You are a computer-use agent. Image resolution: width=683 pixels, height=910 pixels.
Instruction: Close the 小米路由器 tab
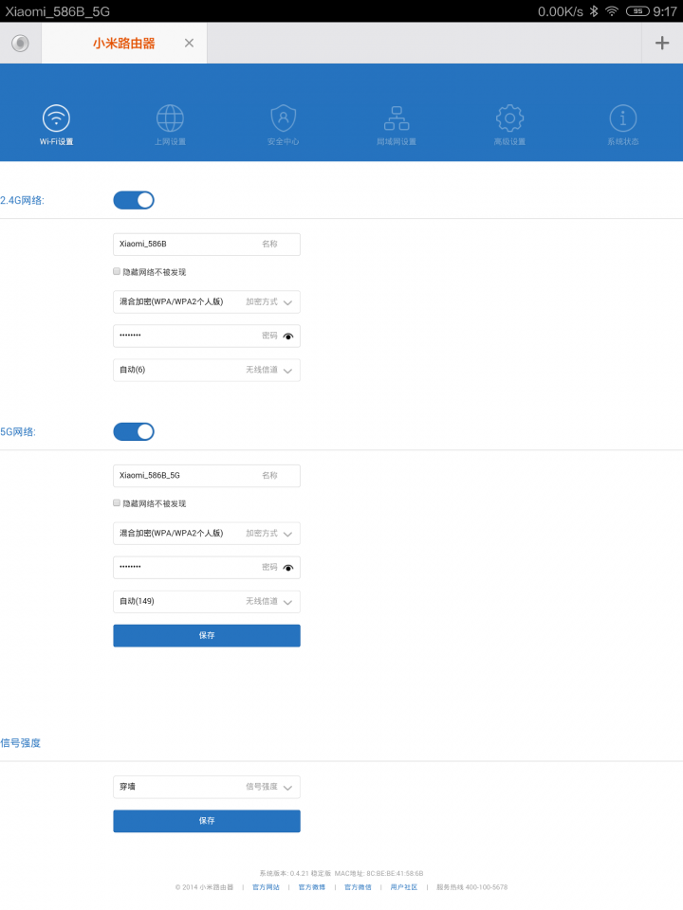click(189, 43)
